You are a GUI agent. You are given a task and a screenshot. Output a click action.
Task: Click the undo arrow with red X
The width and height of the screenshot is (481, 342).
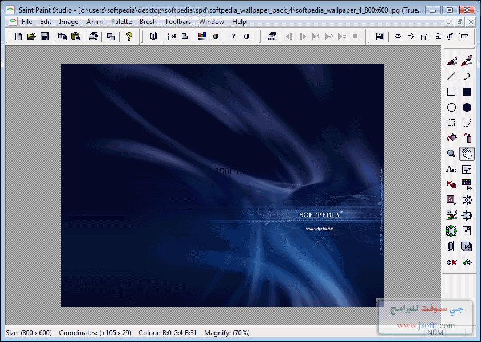click(452, 262)
